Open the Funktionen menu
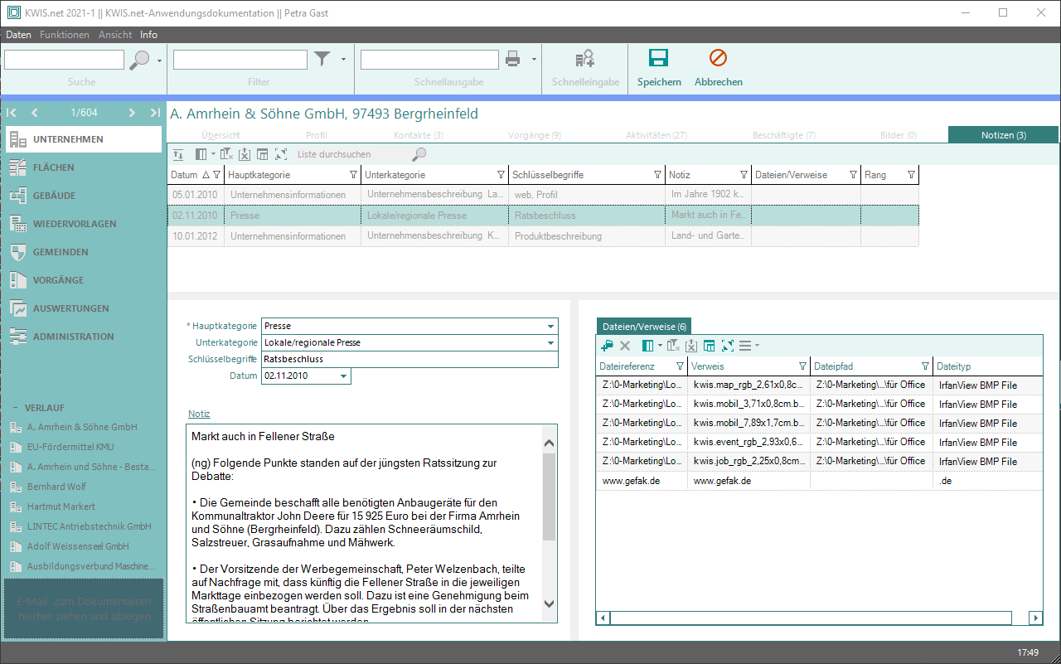Viewport: 1061px width, 664px height. [x=65, y=35]
